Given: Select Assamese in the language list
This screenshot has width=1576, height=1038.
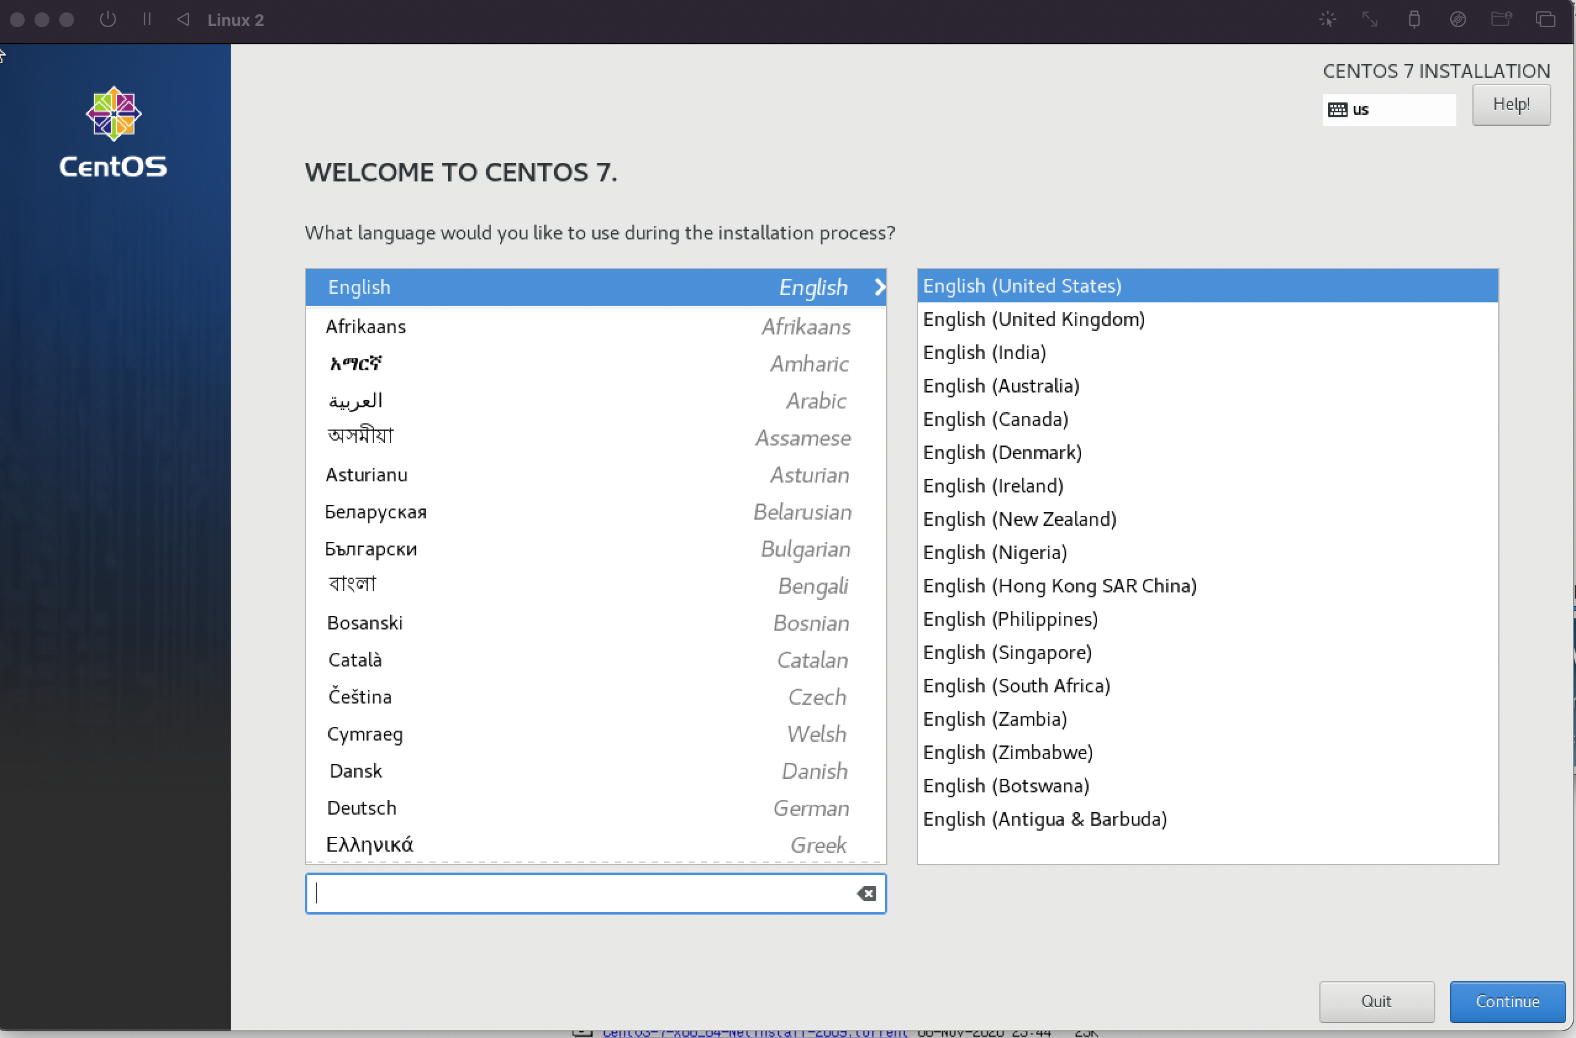Looking at the screenshot, I should pos(595,438).
